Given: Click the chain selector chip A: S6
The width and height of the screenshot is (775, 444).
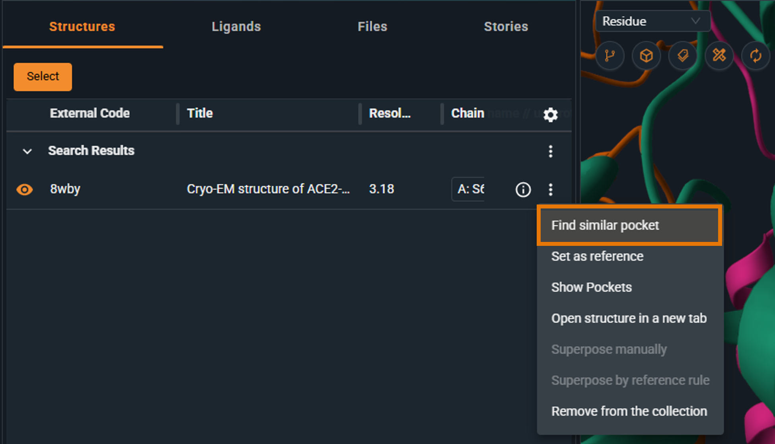Looking at the screenshot, I should 469,189.
